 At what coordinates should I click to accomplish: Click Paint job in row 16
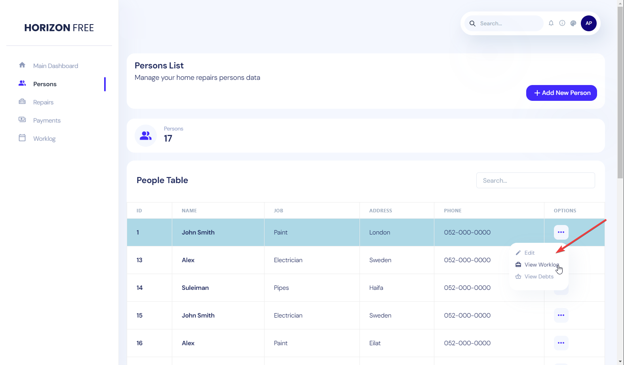(x=281, y=343)
